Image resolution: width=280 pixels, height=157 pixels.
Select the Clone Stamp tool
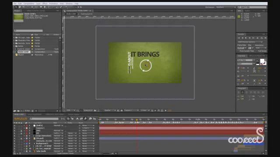pyautogui.click(x=57, y=7)
